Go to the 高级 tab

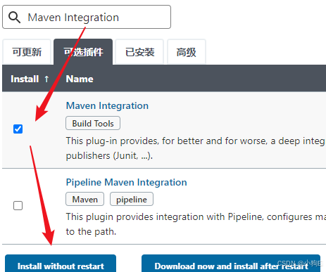coord(187,52)
